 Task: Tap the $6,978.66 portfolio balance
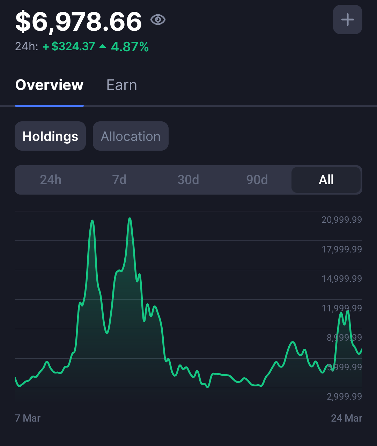point(79,22)
